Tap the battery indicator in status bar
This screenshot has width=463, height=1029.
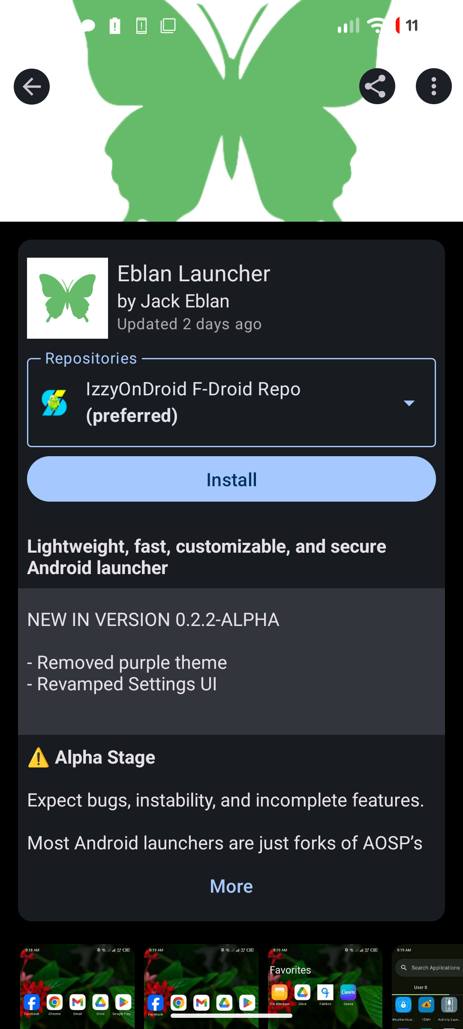coord(406,26)
